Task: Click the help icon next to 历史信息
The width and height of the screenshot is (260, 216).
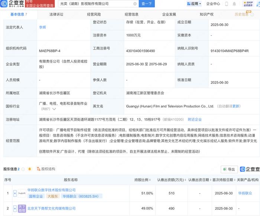Action: tap(252, 14)
